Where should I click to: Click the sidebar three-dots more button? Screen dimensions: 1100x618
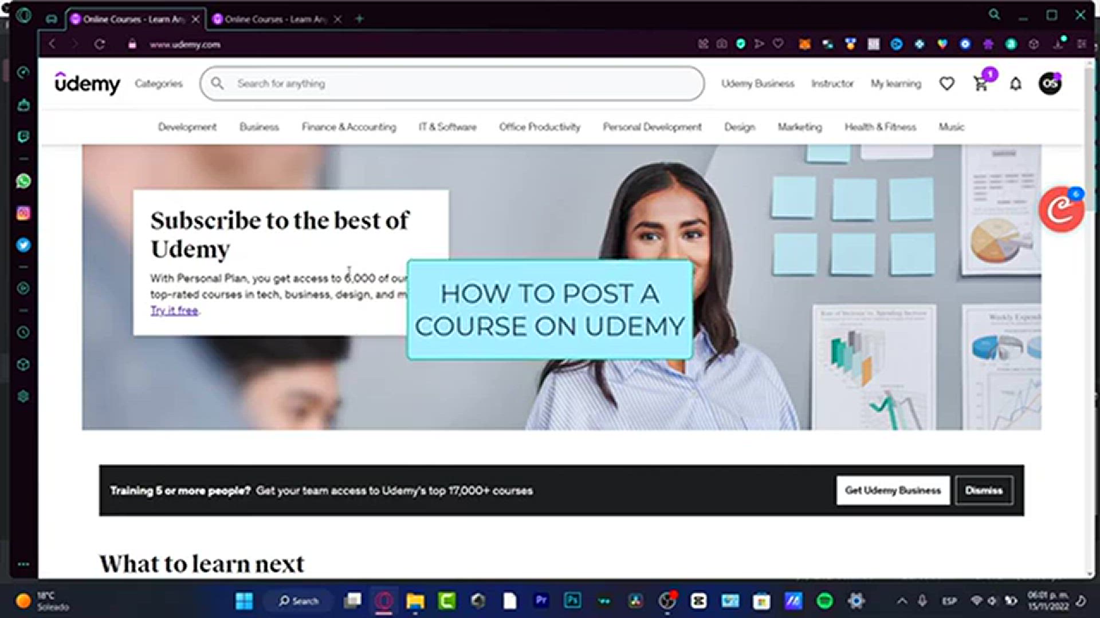23,564
